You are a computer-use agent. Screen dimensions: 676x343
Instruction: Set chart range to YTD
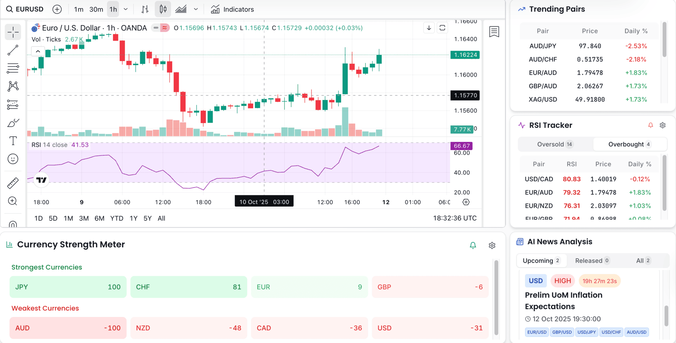click(117, 218)
